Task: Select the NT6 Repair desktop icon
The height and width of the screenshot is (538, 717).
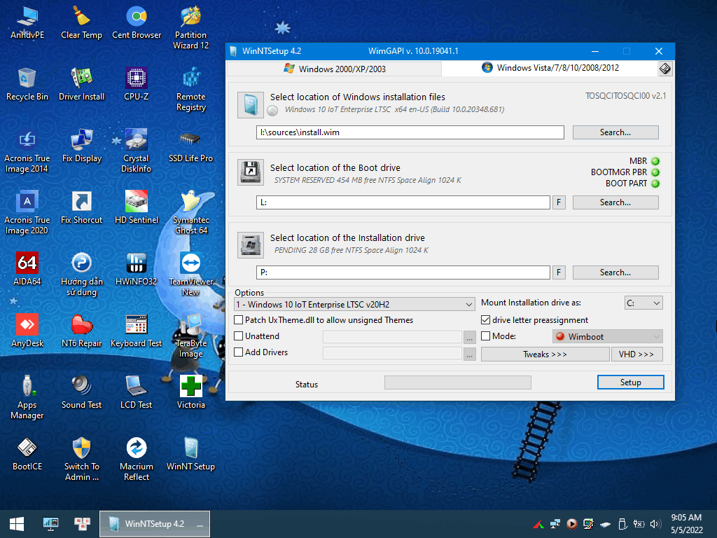Action: coord(81,331)
